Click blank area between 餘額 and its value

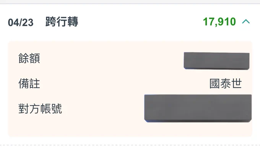click(112, 58)
